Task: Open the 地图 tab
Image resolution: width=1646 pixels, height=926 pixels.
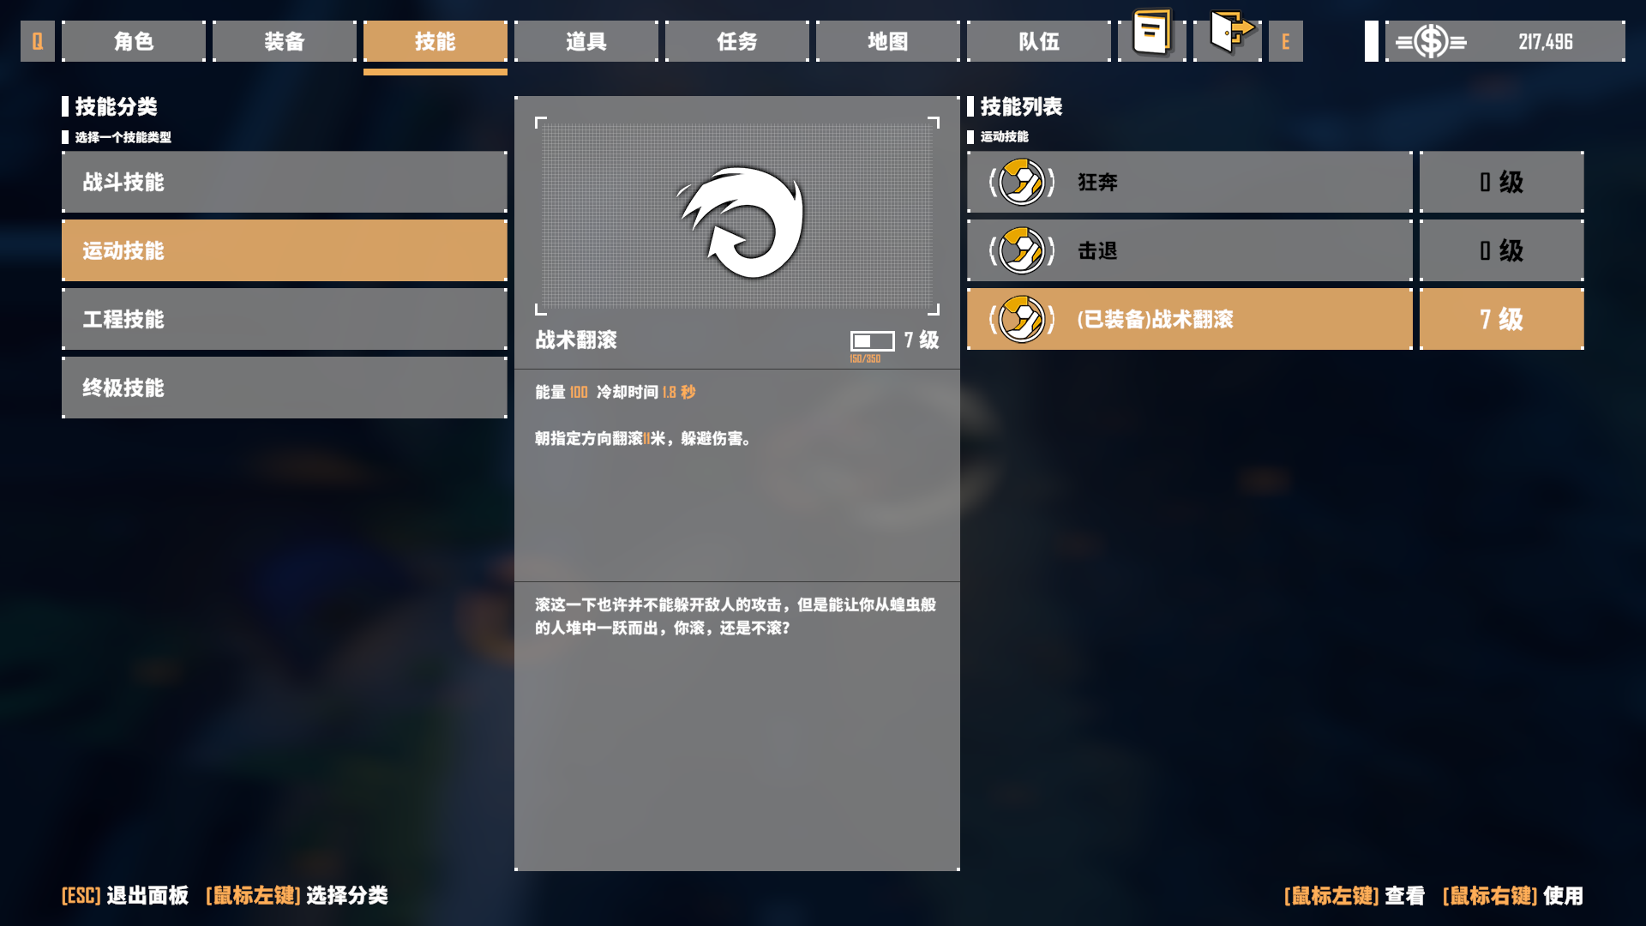Action: (888, 41)
